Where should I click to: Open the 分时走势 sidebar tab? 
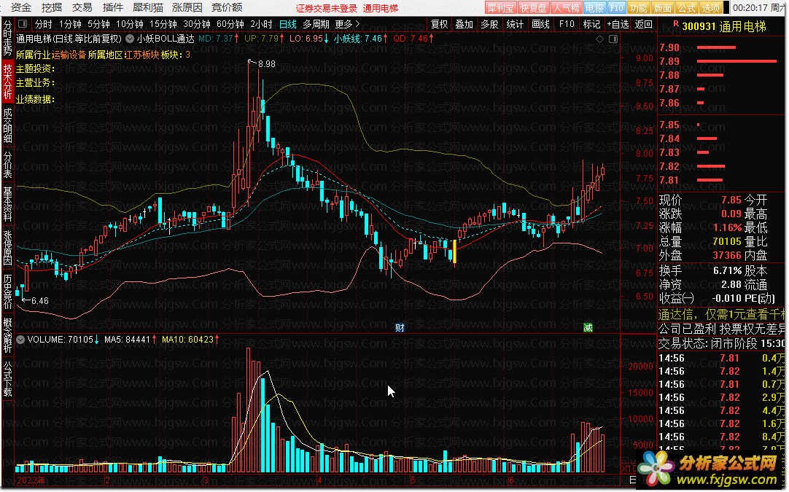pos(7,38)
